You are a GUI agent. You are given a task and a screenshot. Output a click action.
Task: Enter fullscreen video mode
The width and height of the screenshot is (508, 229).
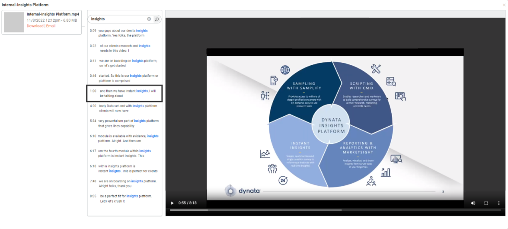click(x=486, y=203)
